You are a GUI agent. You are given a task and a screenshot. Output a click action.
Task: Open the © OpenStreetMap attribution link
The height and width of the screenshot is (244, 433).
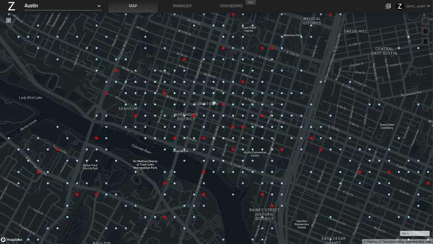[391, 242]
